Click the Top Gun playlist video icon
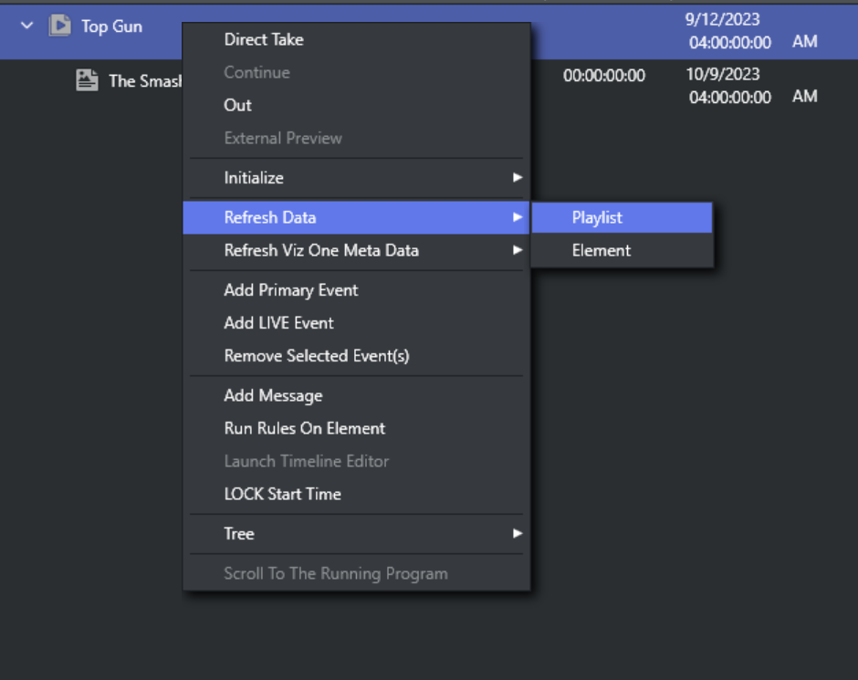This screenshot has height=680, width=858. (x=59, y=26)
